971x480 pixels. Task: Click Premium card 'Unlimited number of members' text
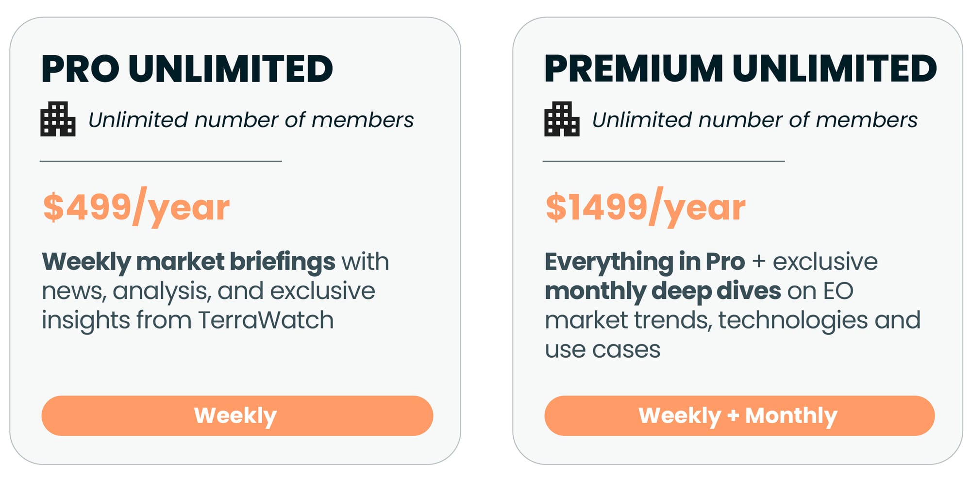pyautogui.click(x=755, y=120)
